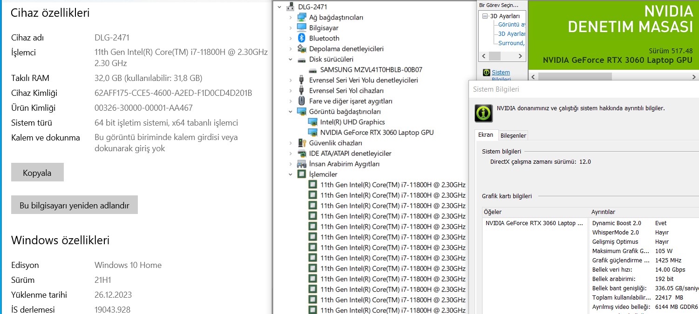Click the Güvenlik cihazları icon

pyautogui.click(x=301, y=143)
